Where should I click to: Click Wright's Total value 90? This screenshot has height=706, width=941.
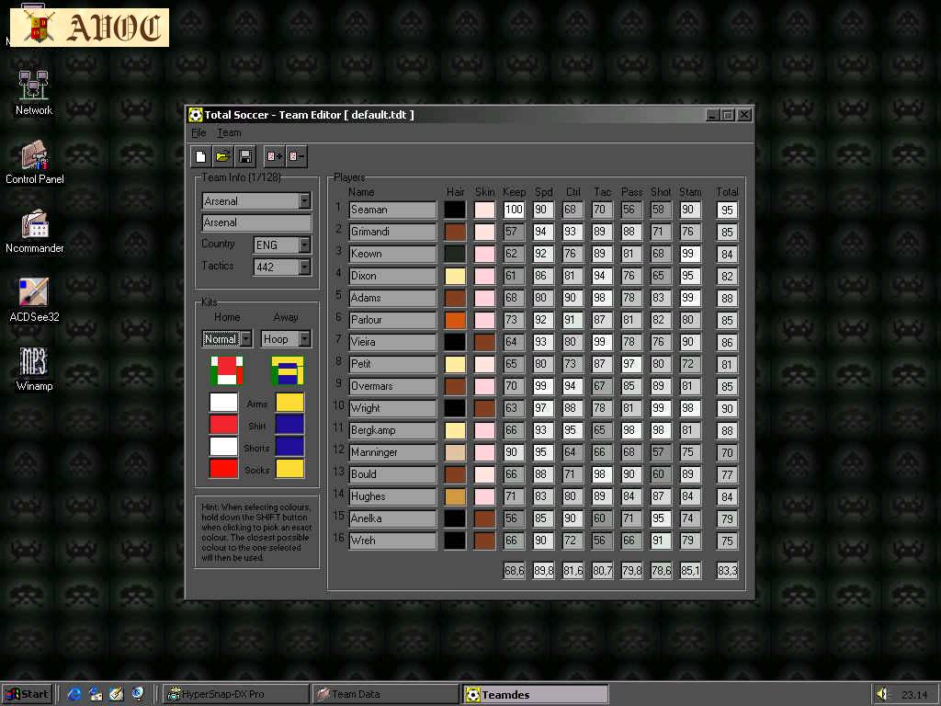pos(728,408)
